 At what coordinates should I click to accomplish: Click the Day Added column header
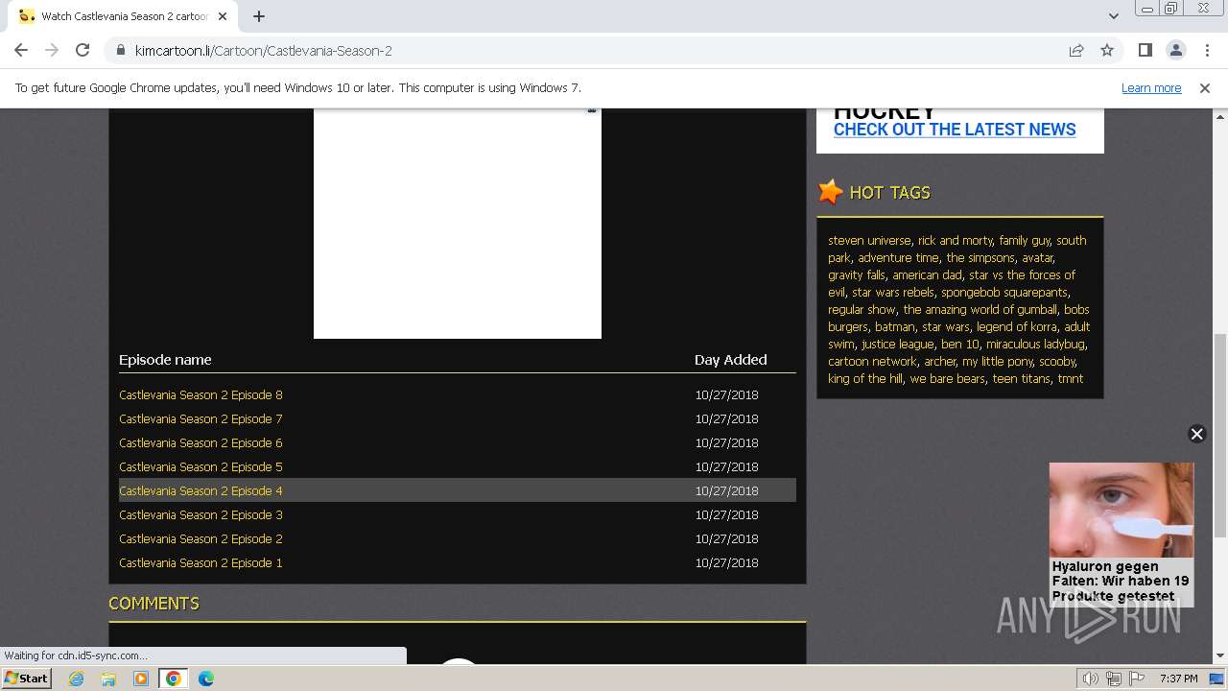(730, 360)
